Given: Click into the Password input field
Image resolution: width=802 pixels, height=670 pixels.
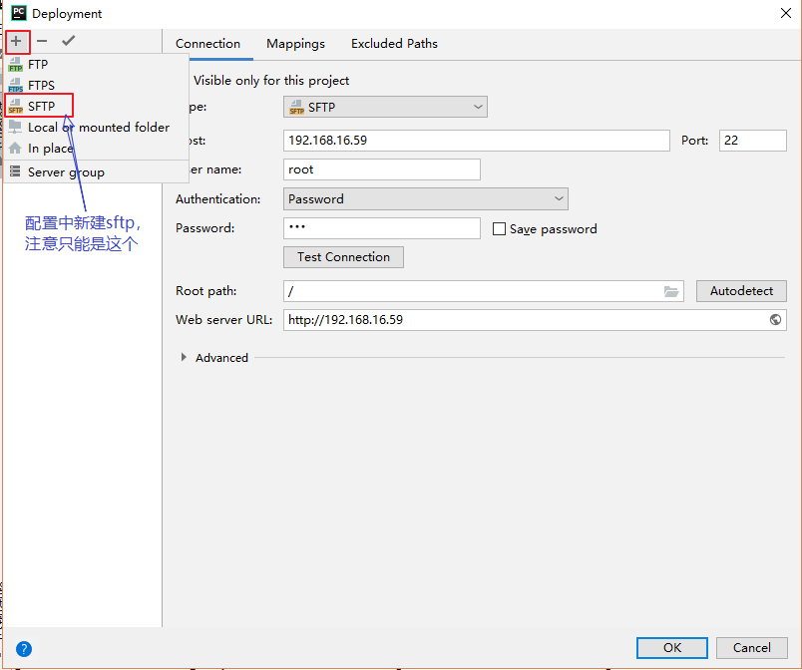Looking at the screenshot, I should coord(382,228).
